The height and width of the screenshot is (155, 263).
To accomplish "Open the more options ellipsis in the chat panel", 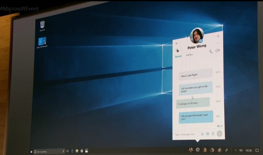I will (218, 43).
